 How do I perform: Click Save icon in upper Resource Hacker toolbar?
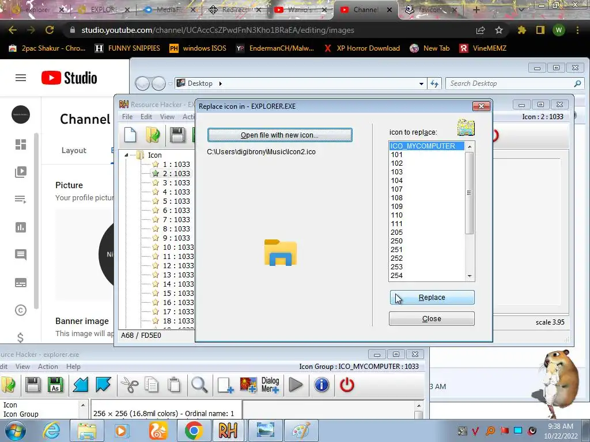177,135
